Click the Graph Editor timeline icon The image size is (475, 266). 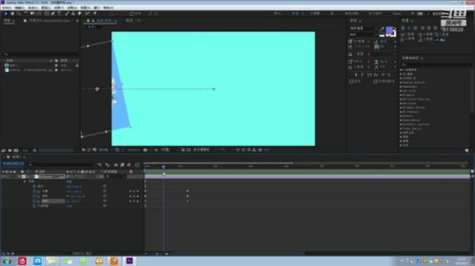[x=137, y=165]
